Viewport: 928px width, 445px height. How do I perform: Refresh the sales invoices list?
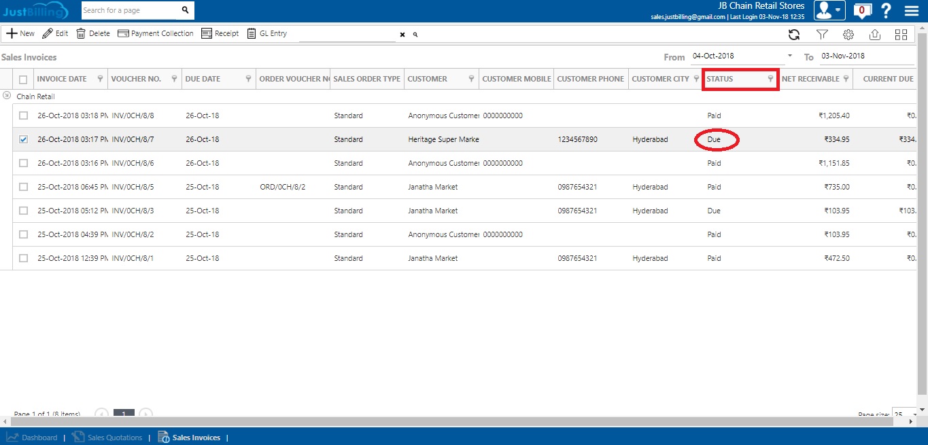[794, 35]
